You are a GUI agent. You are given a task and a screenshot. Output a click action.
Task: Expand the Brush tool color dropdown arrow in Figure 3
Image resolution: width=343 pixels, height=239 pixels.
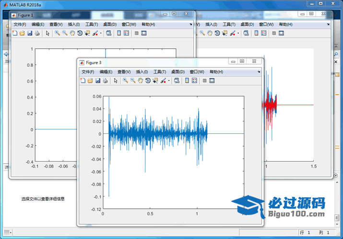coord(169,81)
